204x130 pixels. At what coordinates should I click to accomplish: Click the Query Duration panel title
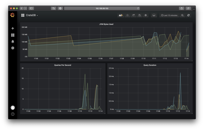point(150,65)
